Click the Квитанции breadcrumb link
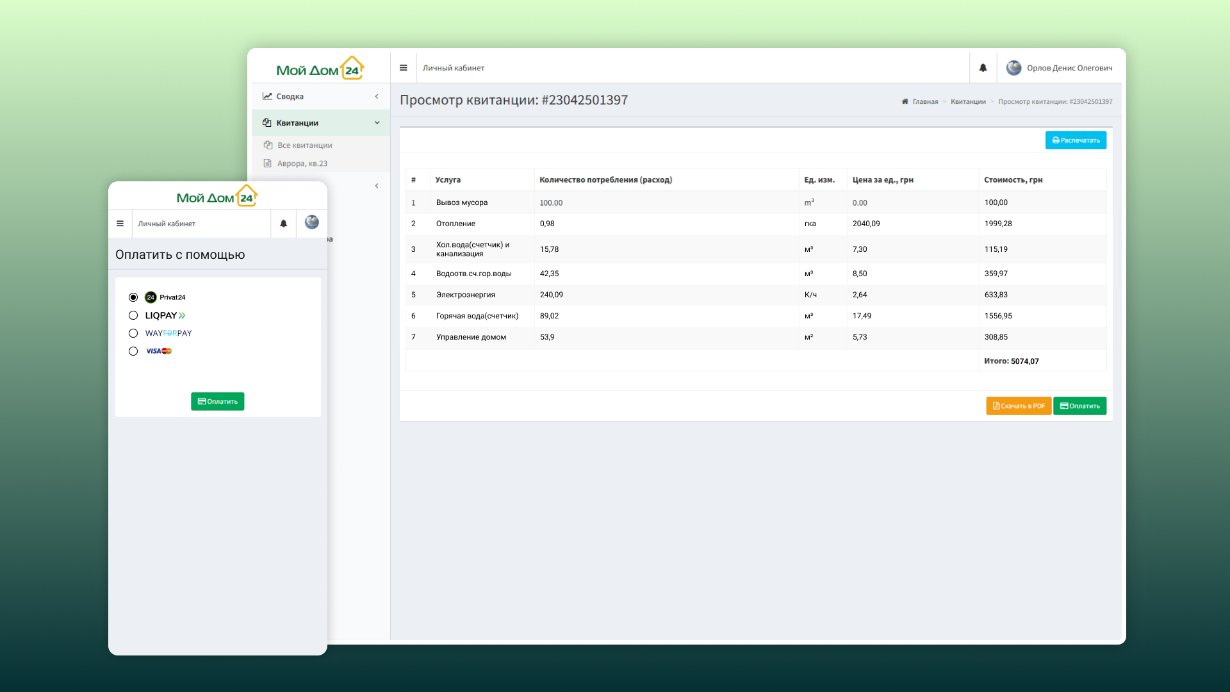Image resolution: width=1230 pixels, height=692 pixels. tap(968, 101)
